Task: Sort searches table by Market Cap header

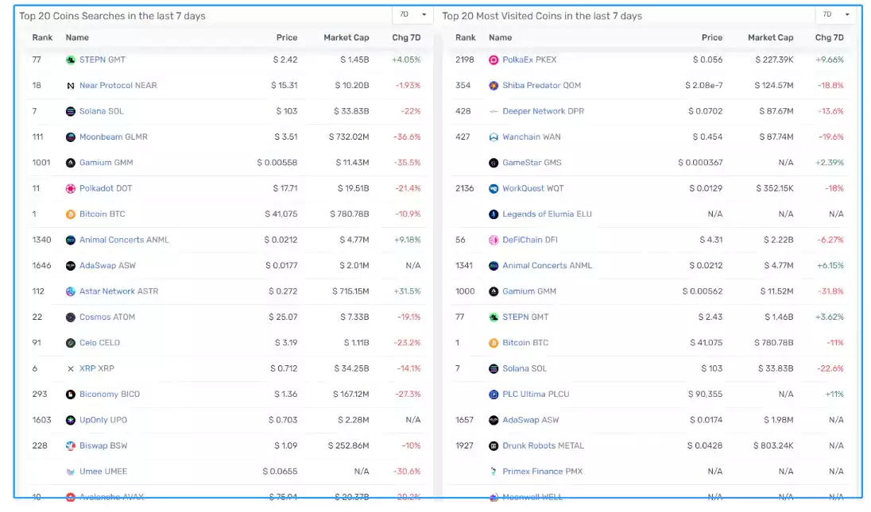Action: [x=346, y=37]
